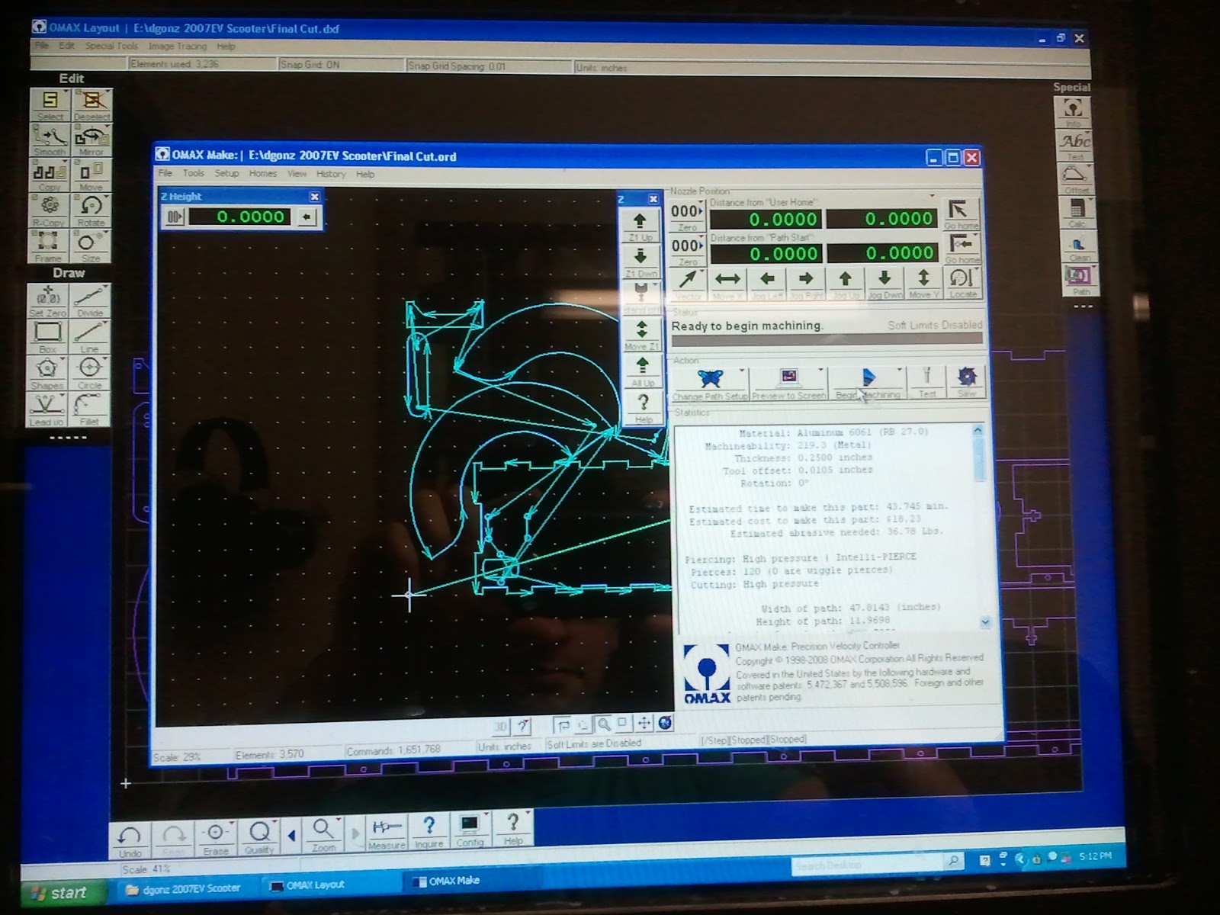This screenshot has width=1220, height=915.
Task: Go home to User Home position
Action: [961, 213]
